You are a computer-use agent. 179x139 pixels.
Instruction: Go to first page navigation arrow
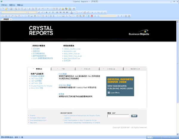click(x=95, y=16)
